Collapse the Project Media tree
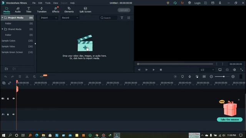 coord(2,18)
